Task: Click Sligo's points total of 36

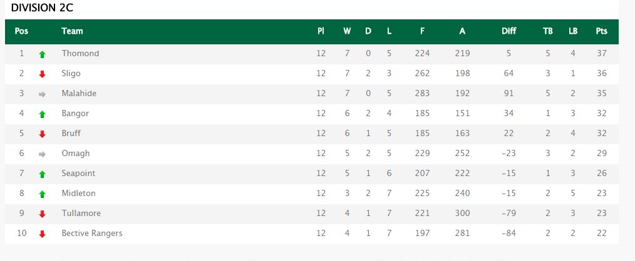Action: click(x=602, y=74)
